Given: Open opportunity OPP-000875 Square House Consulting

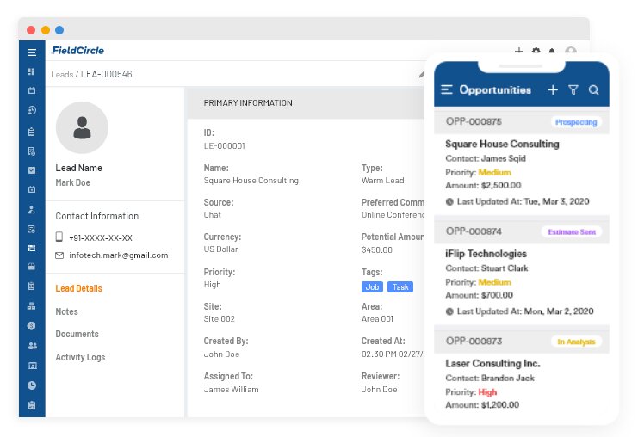Looking at the screenshot, I should [504, 144].
